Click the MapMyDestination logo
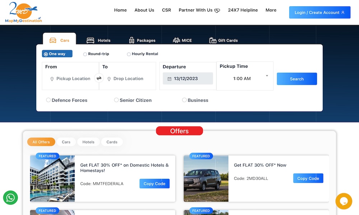Screen dimensions: 359x215 coord(23,13)
